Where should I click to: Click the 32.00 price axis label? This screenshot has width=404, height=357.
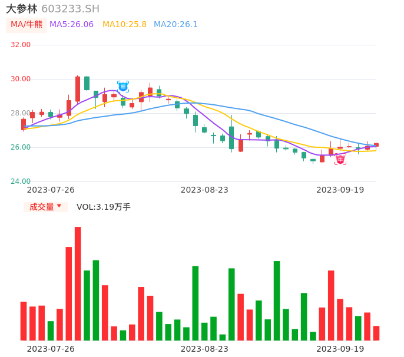tap(21, 45)
